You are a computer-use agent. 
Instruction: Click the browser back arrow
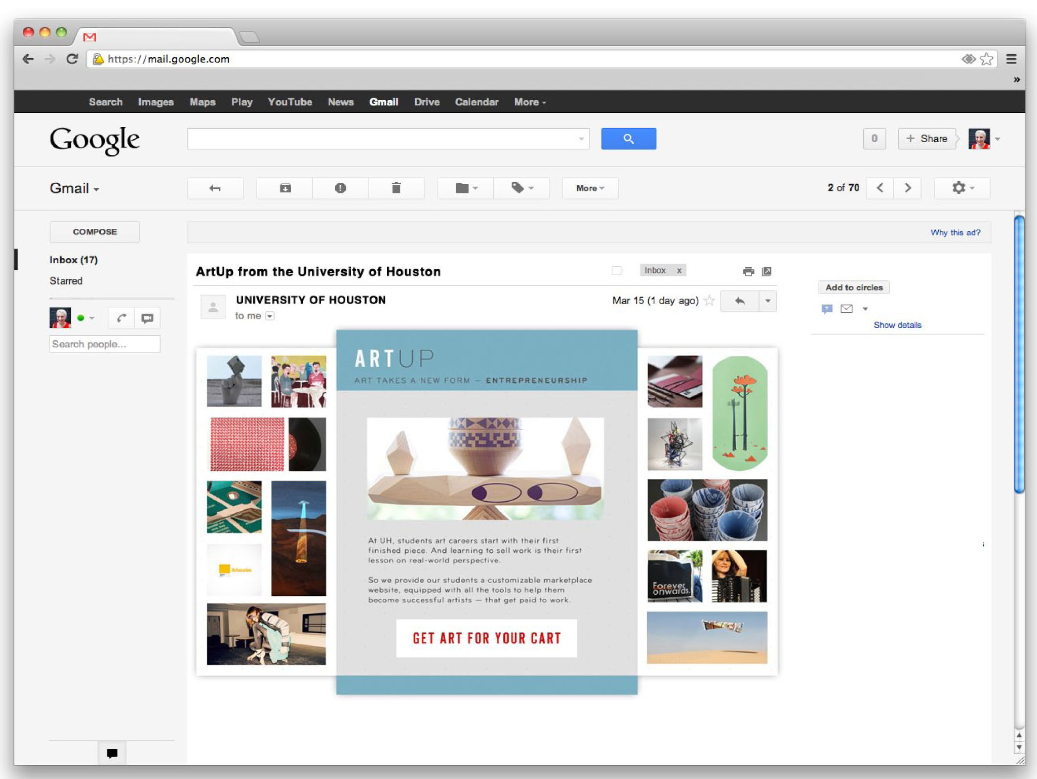(28, 59)
